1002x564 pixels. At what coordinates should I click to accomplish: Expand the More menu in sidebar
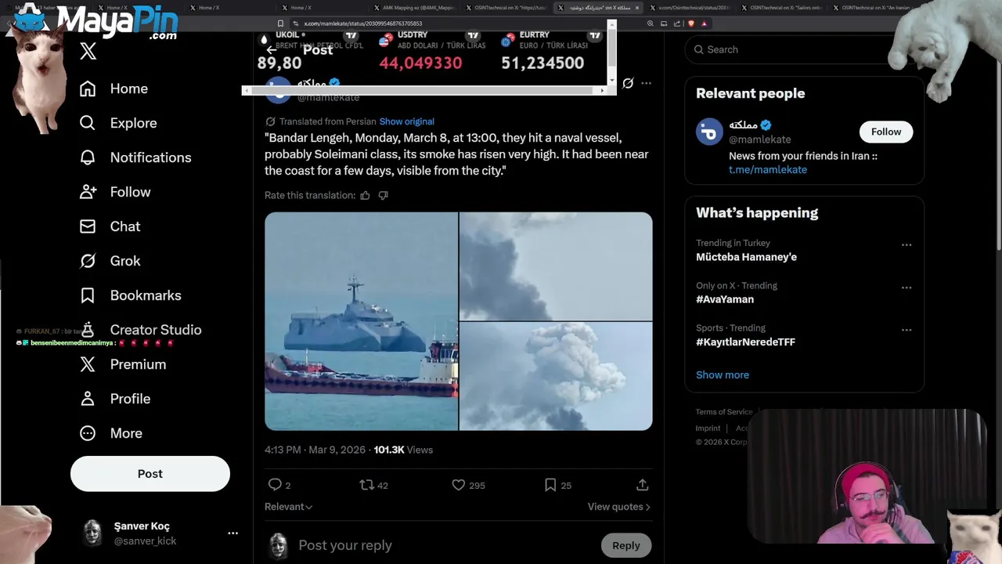pos(110,433)
